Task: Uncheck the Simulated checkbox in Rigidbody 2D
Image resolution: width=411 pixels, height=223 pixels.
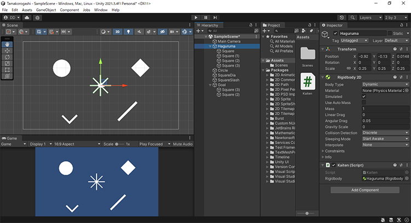Action: [x=364, y=96]
